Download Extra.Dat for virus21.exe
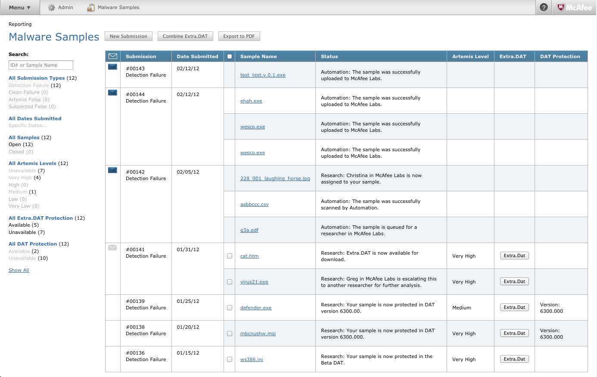The height and width of the screenshot is (377, 597). (514, 281)
